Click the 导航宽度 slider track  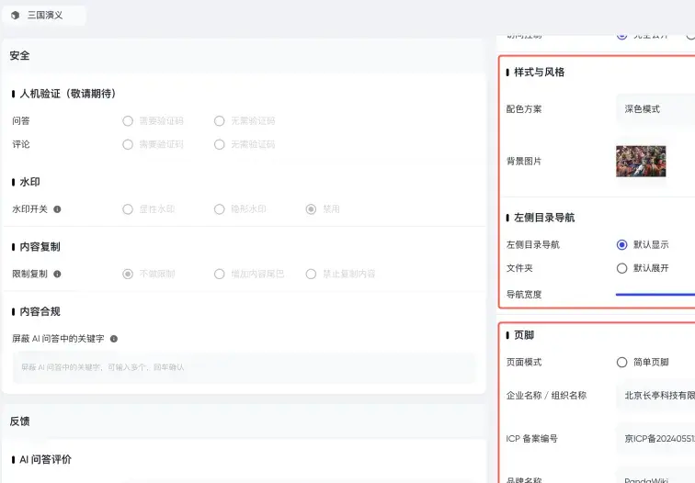coord(655,295)
